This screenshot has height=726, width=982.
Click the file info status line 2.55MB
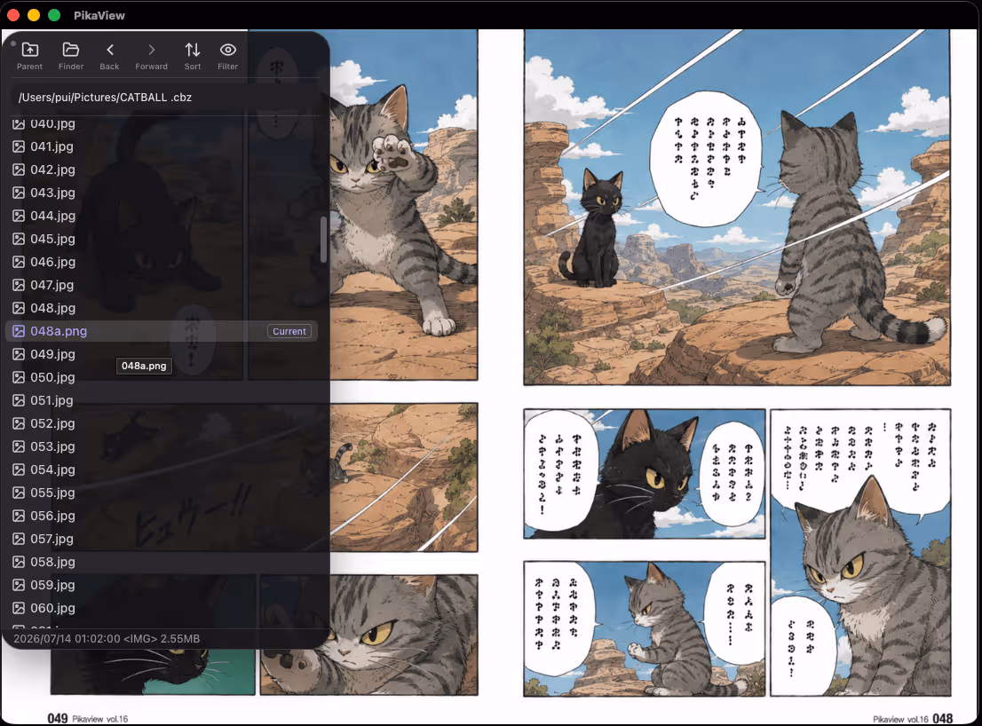click(x=107, y=639)
